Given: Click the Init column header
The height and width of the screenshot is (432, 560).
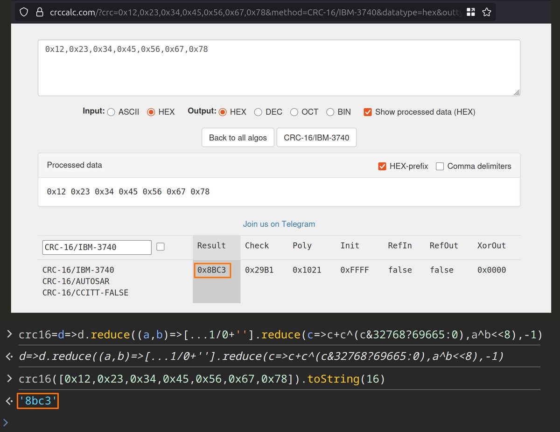Looking at the screenshot, I should tap(350, 245).
